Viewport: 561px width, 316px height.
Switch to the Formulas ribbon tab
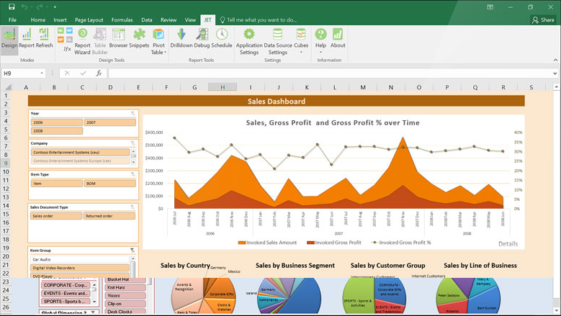tap(122, 20)
